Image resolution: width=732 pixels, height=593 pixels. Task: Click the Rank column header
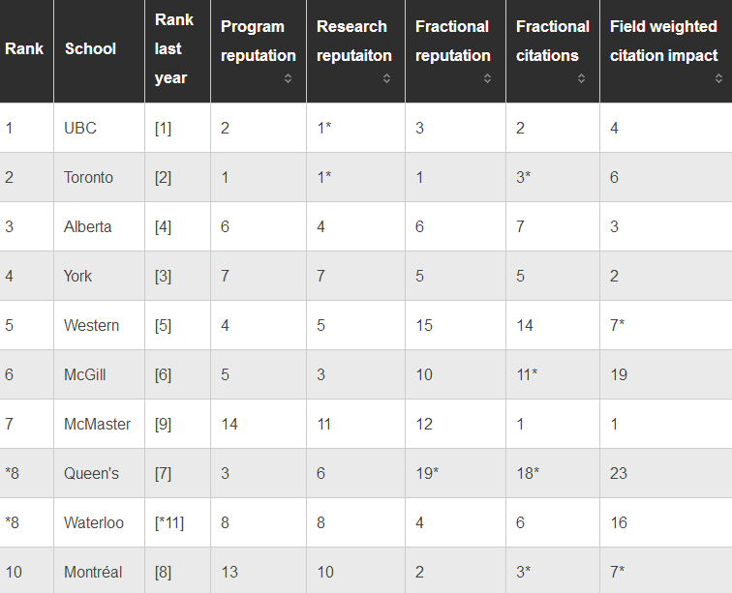24,48
